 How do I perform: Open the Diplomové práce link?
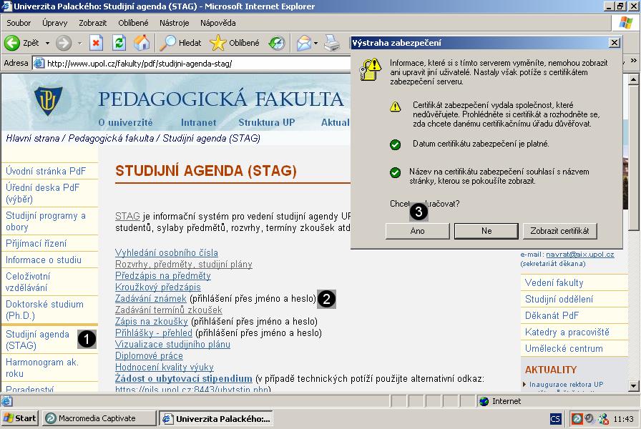149,356
